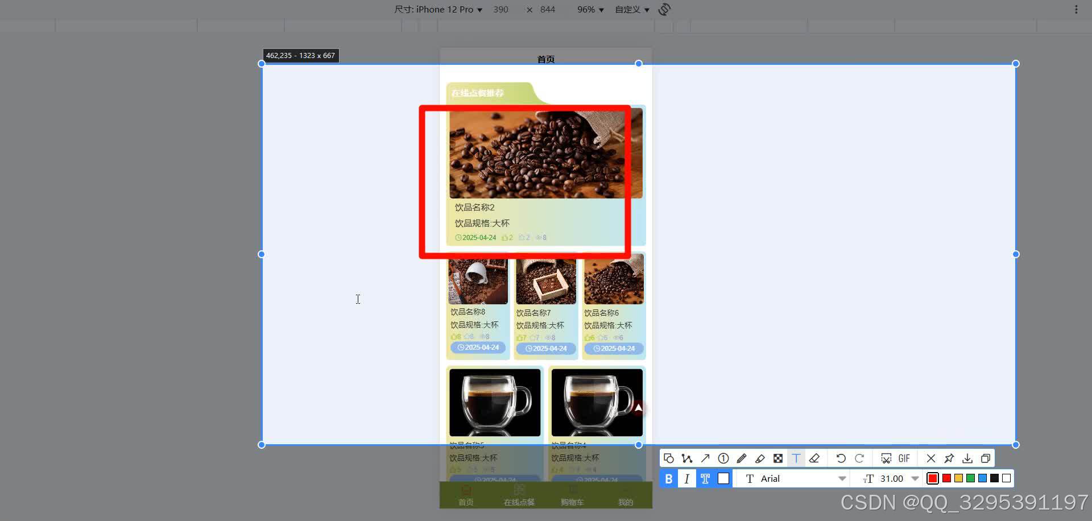Pick the highlighter marker tool
The image size is (1092, 521).
(x=760, y=458)
